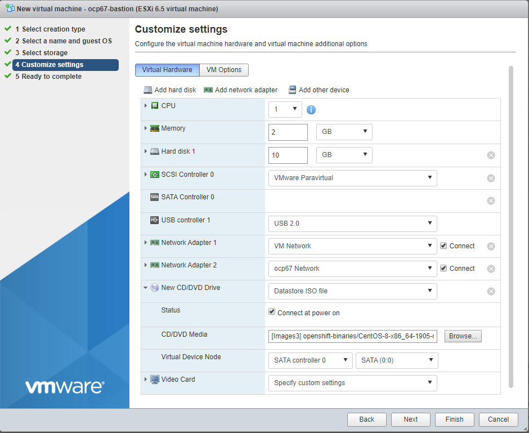Click the Memory size input field
The height and width of the screenshot is (433, 529).
pyautogui.click(x=288, y=132)
